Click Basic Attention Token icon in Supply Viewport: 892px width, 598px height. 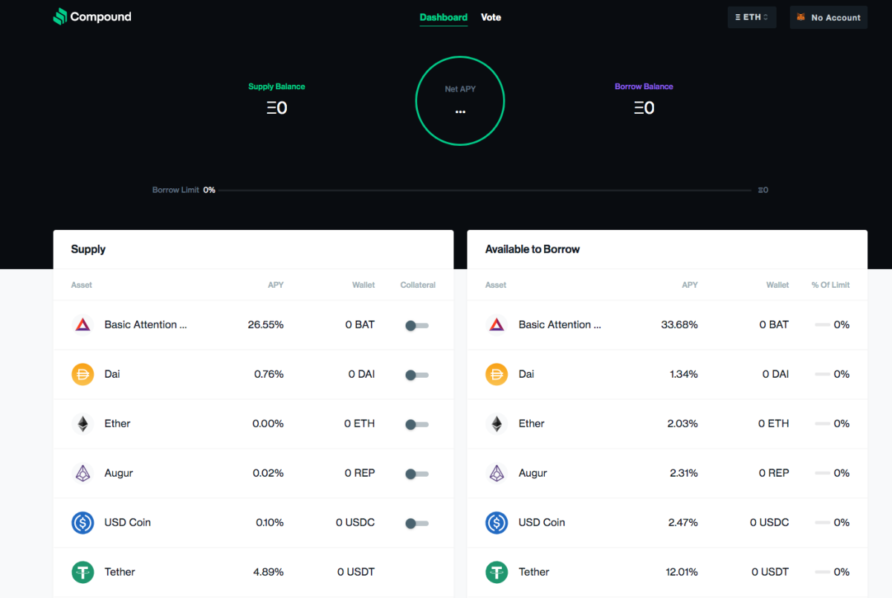pyautogui.click(x=83, y=324)
